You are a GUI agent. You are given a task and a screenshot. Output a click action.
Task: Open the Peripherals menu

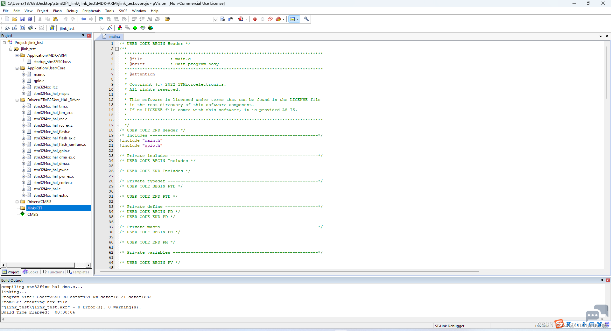[x=91, y=11]
